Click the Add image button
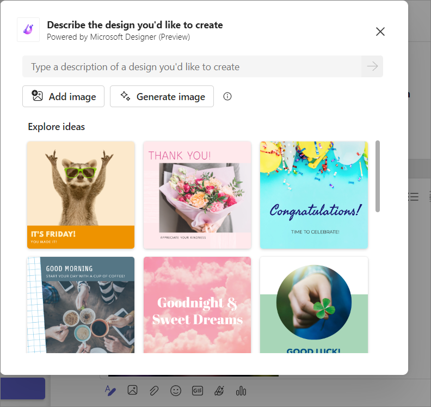431x407 pixels. [x=63, y=96]
